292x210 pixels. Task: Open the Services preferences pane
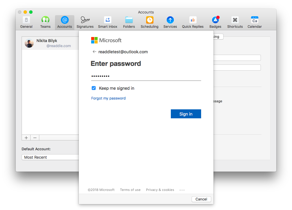[x=170, y=22]
